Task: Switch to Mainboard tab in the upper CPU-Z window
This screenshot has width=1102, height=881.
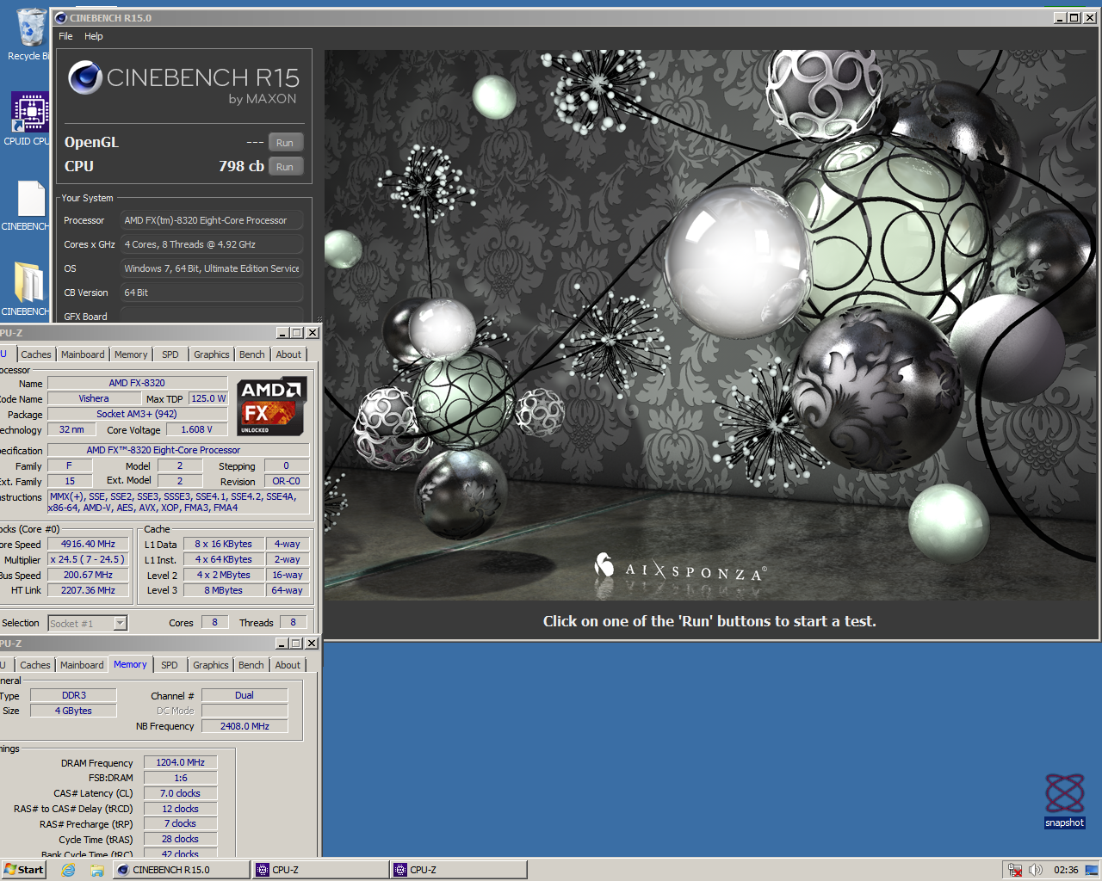Action: (83, 354)
